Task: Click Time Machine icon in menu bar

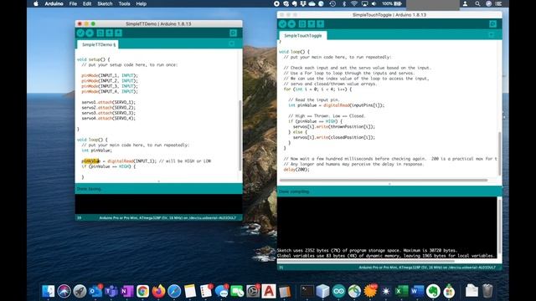Action: 333,3
